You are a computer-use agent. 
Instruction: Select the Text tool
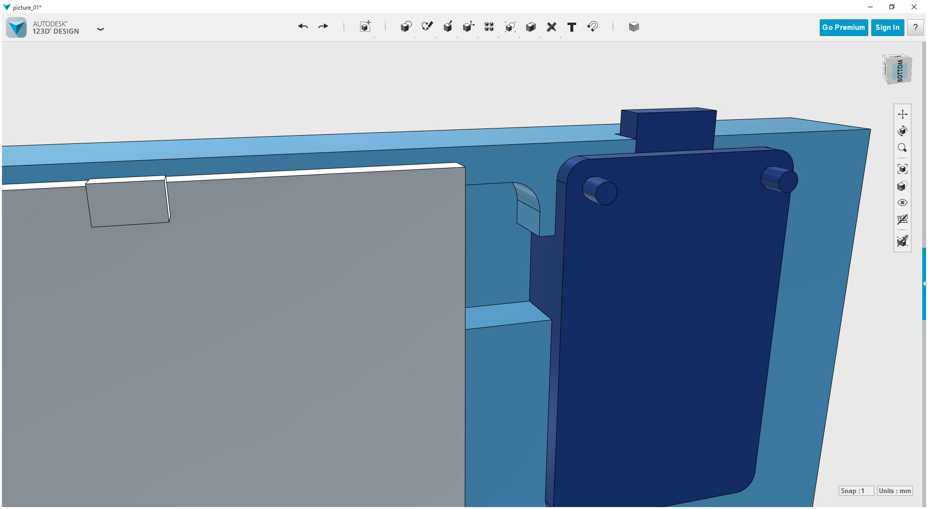pos(571,27)
